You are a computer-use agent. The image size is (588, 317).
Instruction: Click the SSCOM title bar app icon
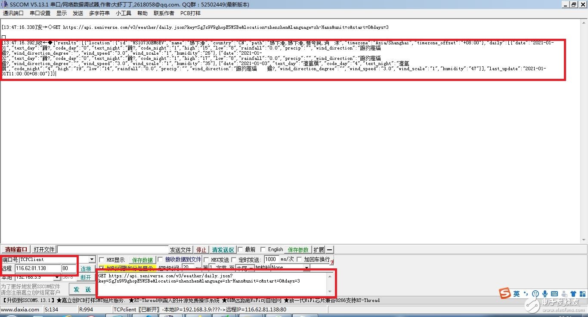[x=5, y=4]
